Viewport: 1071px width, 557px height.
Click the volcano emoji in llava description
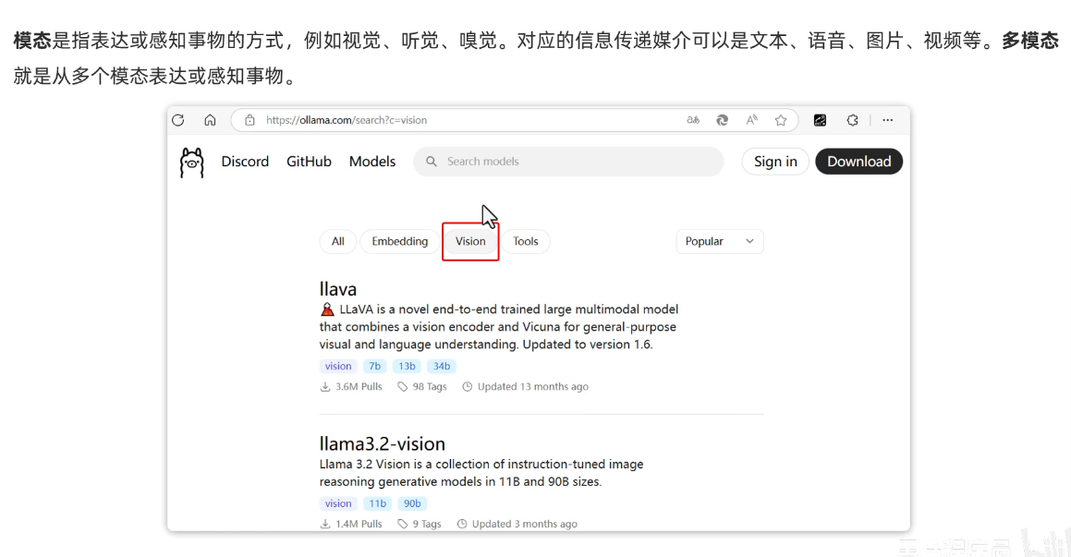327,309
